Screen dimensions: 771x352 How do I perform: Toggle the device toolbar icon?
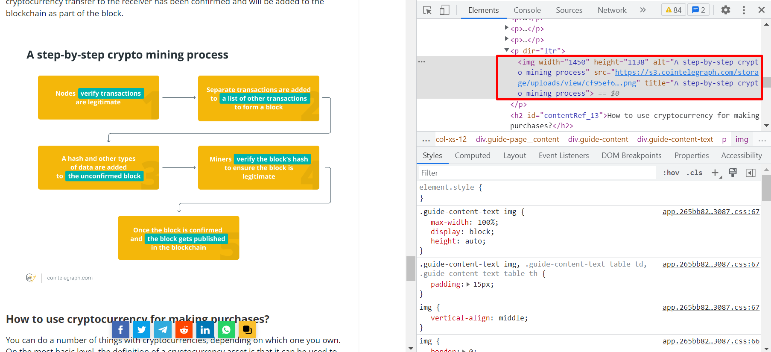point(444,10)
